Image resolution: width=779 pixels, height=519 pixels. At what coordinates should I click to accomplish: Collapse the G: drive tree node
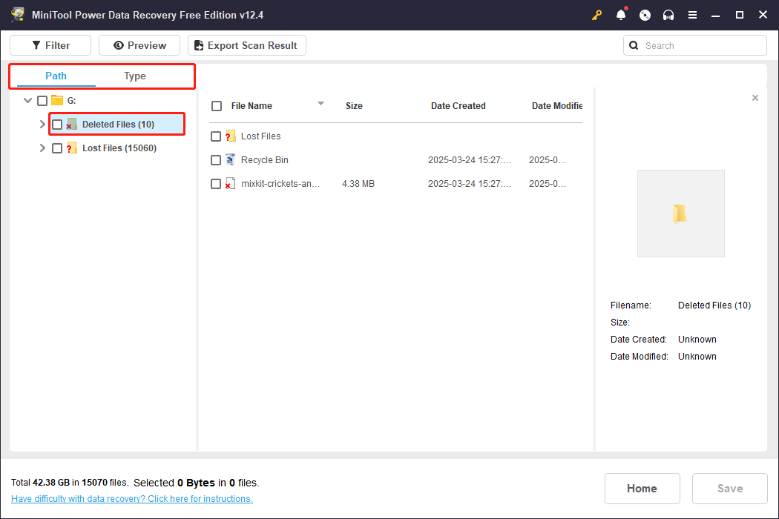(28, 100)
